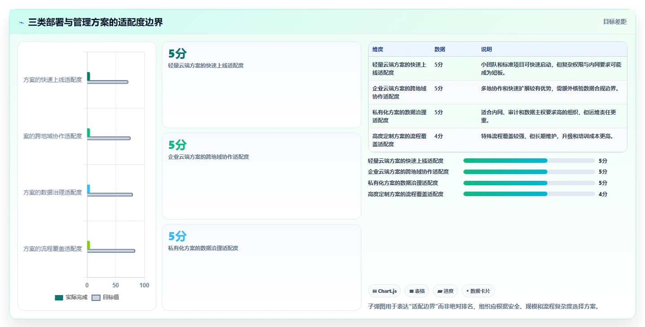
Task: Click chart axis label 案的跨地域协作适配度
Action: click(53, 136)
